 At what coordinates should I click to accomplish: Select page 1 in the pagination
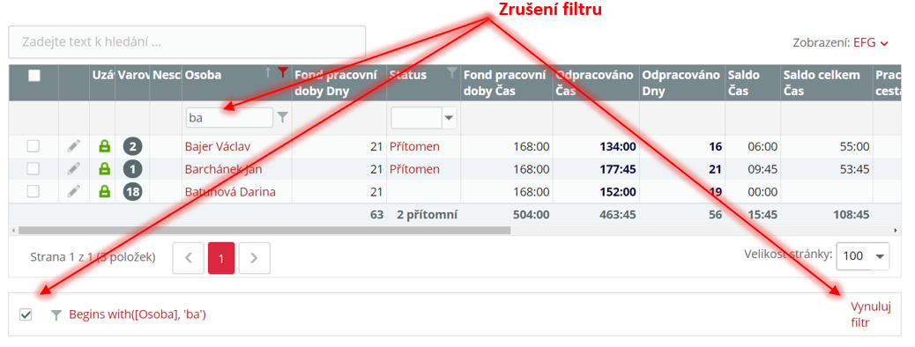click(x=221, y=258)
